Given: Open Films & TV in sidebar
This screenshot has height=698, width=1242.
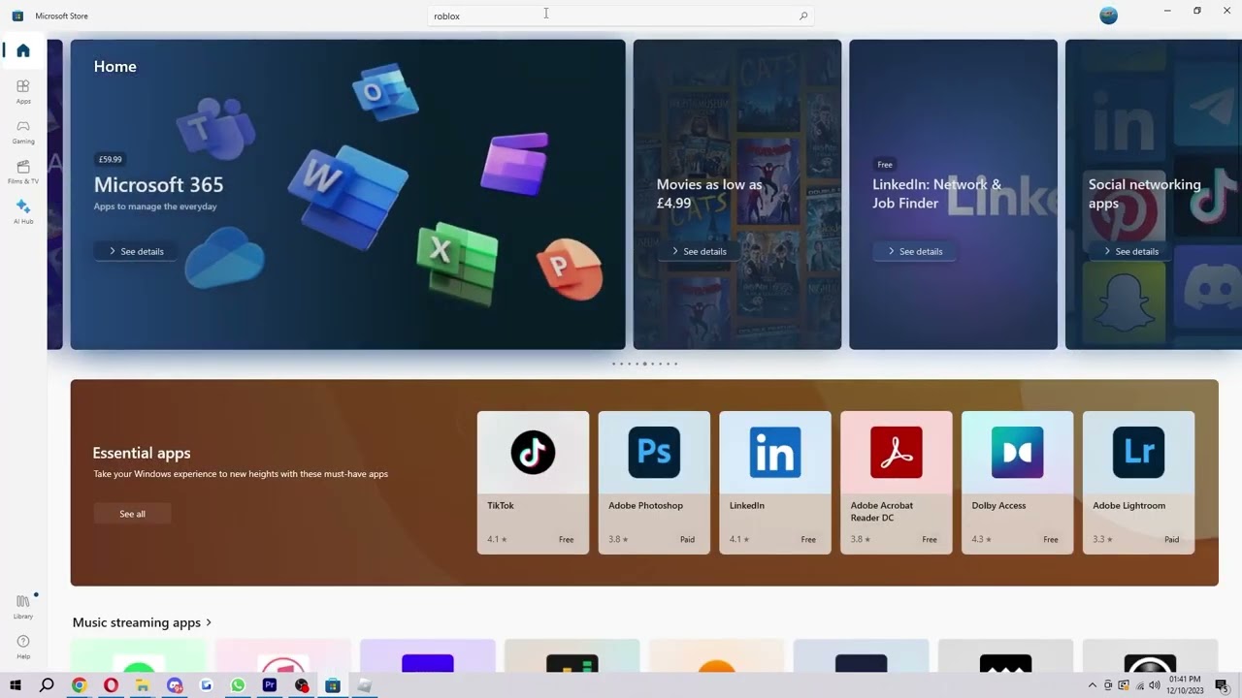Looking at the screenshot, I should click(x=23, y=172).
